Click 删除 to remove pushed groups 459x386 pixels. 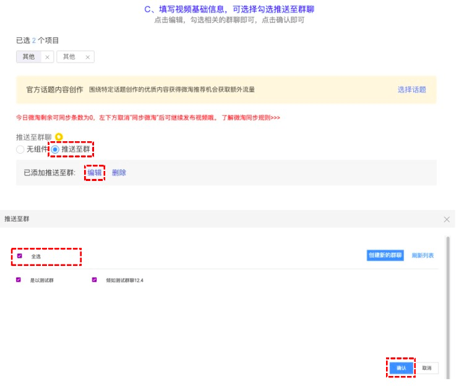[119, 172]
